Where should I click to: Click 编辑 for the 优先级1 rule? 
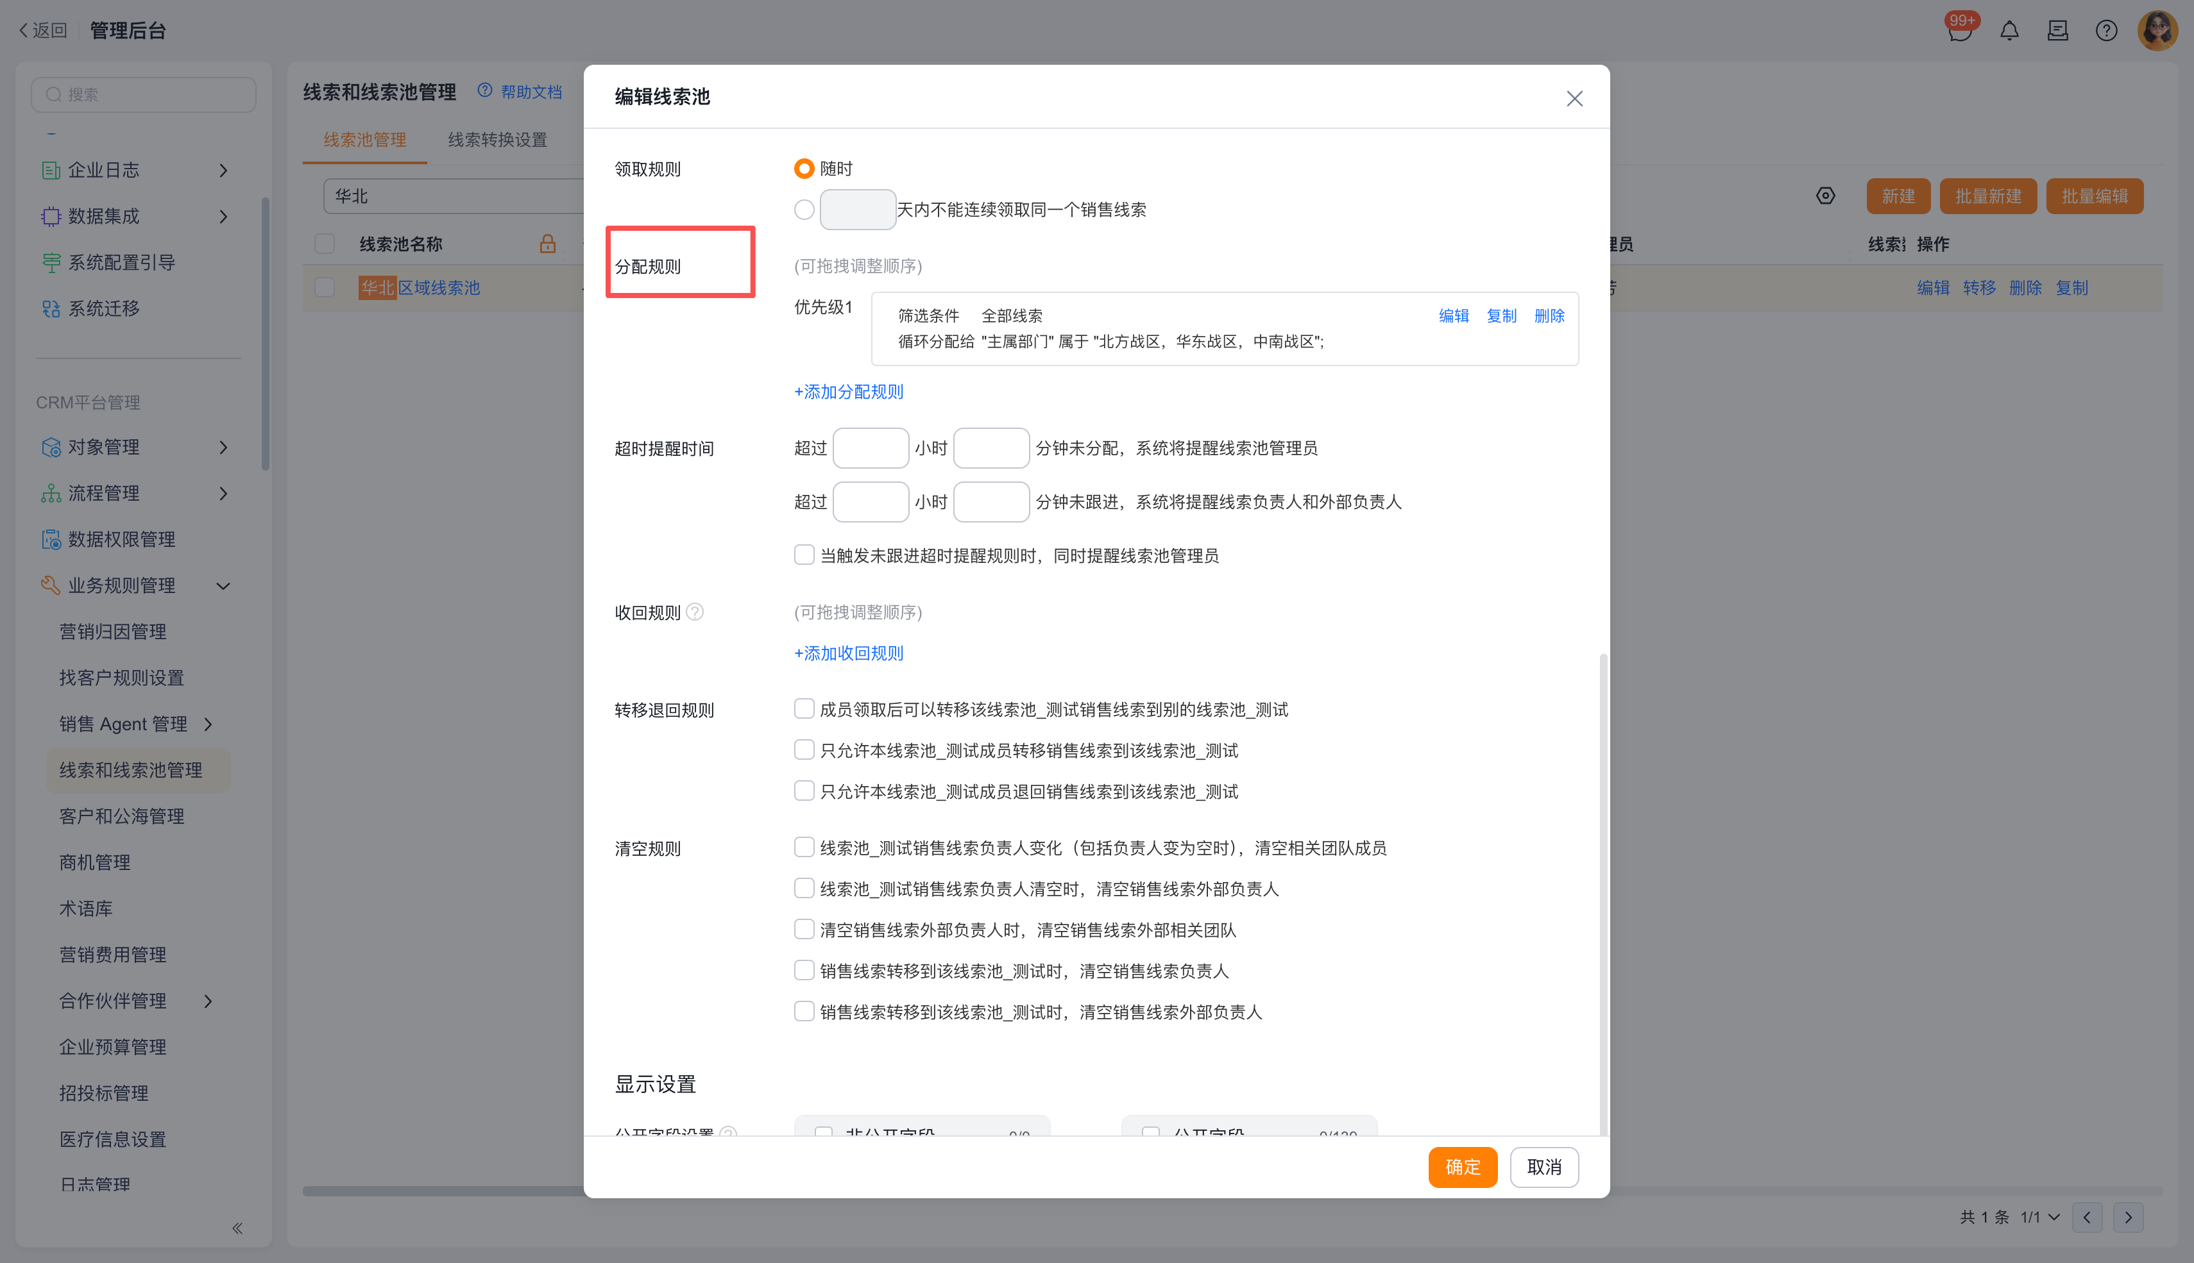[x=1454, y=315]
